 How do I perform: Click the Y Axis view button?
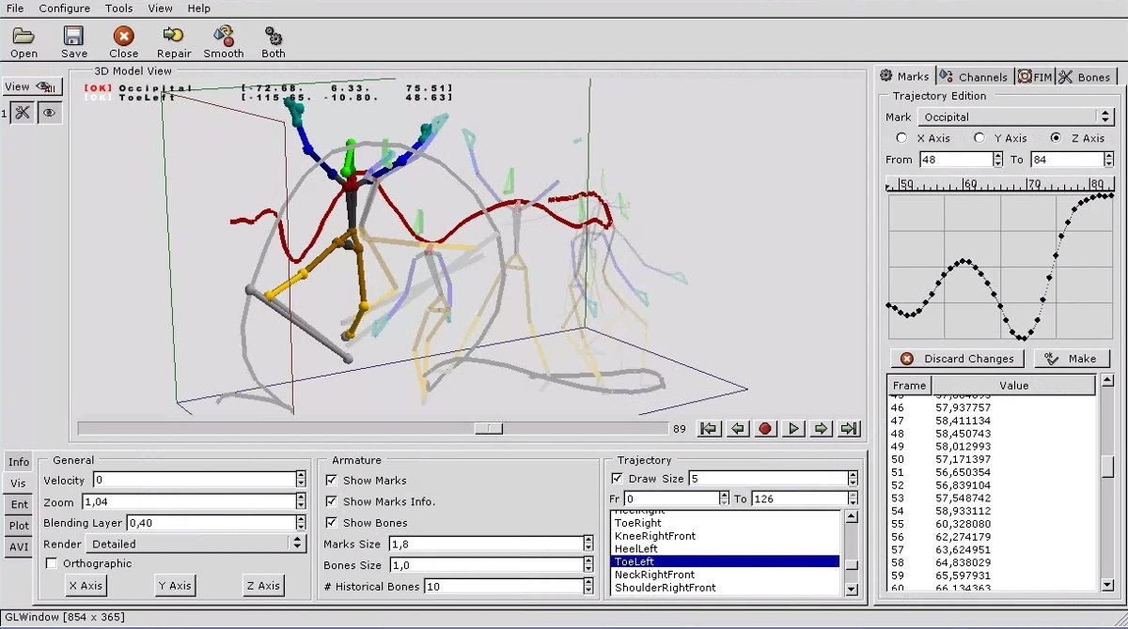pyautogui.click(x=174, y=585)
